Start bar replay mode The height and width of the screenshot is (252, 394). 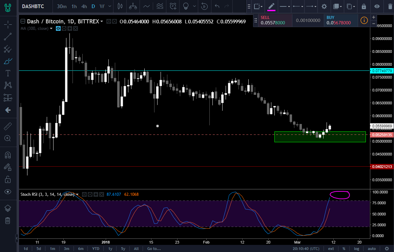[204, 6]
